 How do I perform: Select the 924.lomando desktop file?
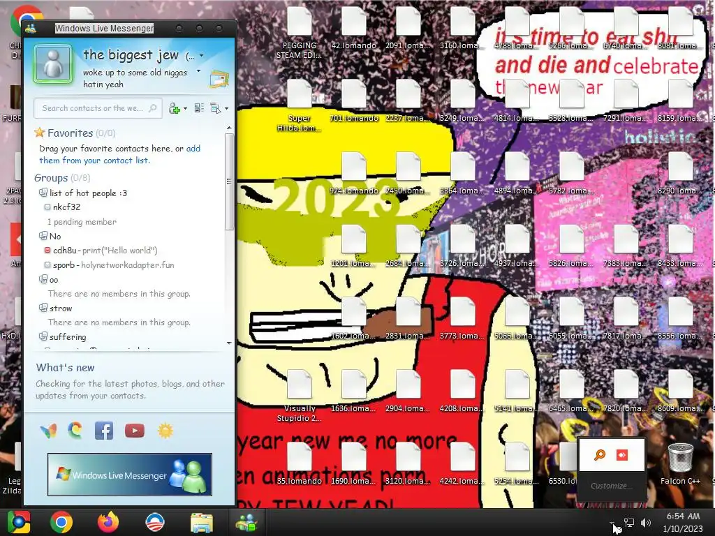[x=354, y=173]
